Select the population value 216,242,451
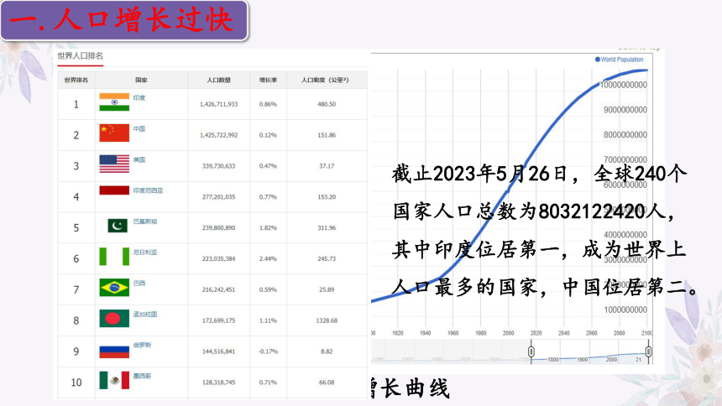The image size is (722, 406). point(219,289)
